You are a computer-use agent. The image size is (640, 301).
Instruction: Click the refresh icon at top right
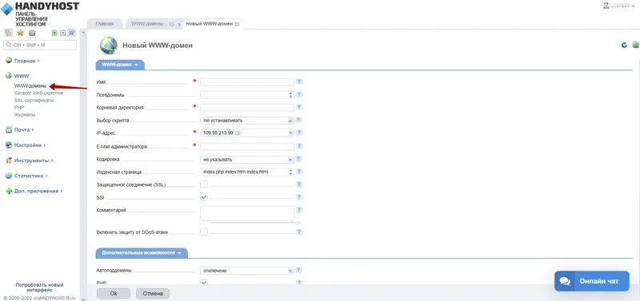click(x=624, y=45)
